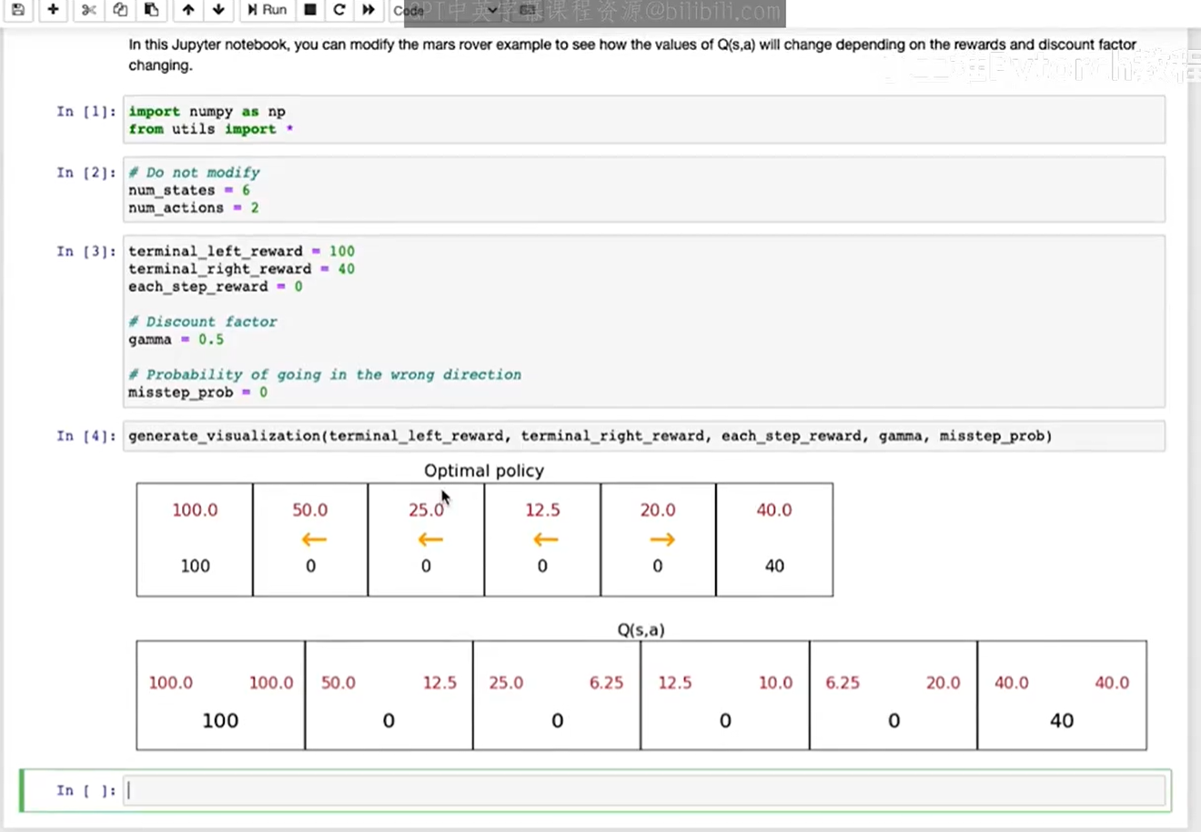
Task: Click the Q(s,a) plot title
Action: [x=641, y=629]
